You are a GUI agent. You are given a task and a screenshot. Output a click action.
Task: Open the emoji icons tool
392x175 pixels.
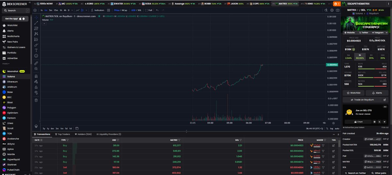(x=36, y=56)
